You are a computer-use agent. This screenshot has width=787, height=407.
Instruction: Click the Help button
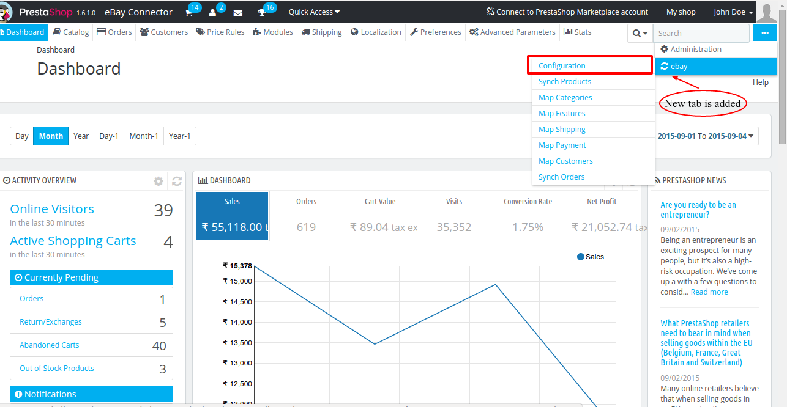click(761, 82)
